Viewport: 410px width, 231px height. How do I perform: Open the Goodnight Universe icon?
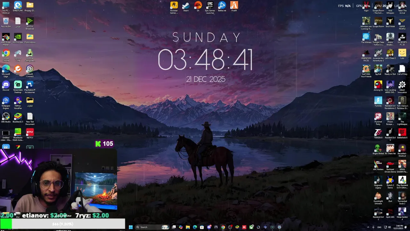tap(378, 198)
